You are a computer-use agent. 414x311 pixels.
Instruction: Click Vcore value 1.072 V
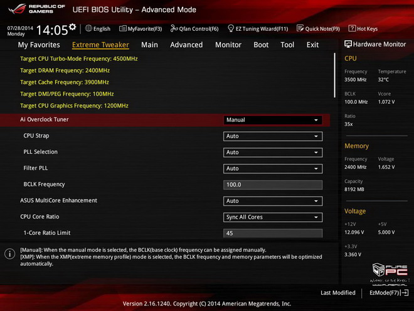tap(386, 102)
